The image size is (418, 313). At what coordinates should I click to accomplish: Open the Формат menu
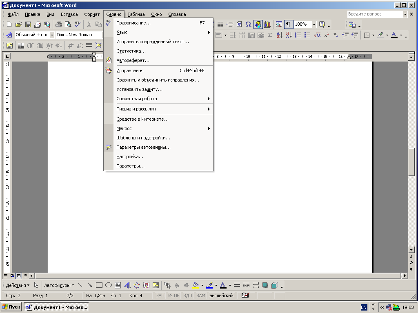[92, 14]
